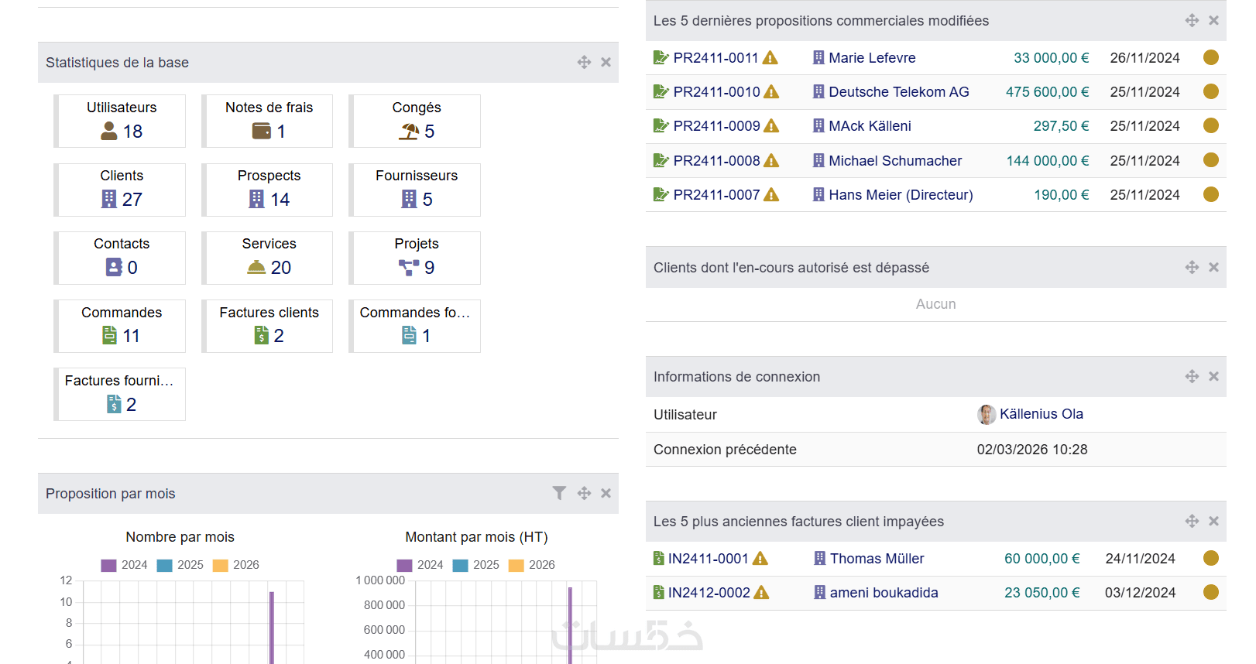Screen dimensions: 1256x664
Task: Open the Factures clients tile
Action: click(x=269, y=326)
